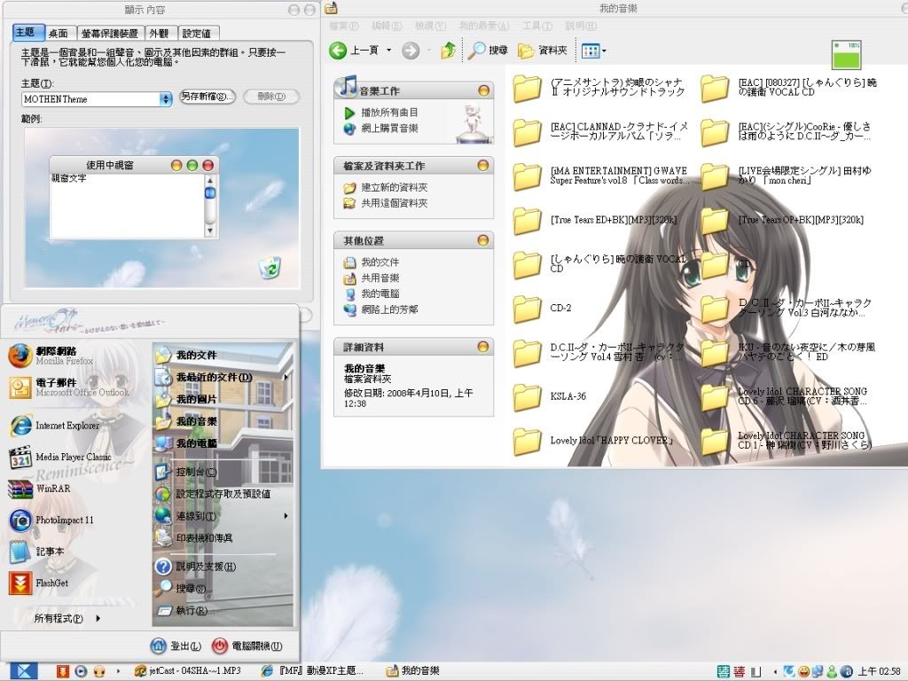
Task: Launch 記事本 Notepad
Action: (x=36, y=552)
